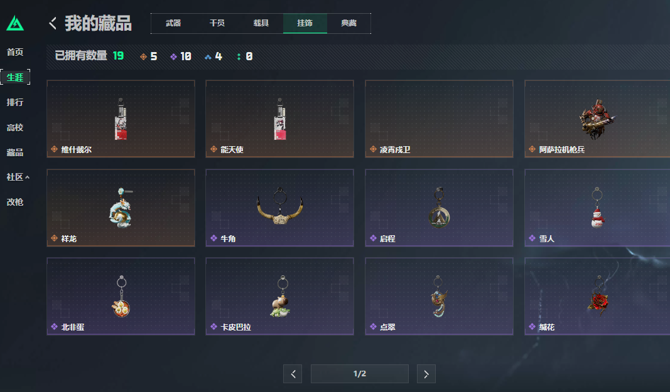Screen dimensions: 670x392
Task: Open 改枪 in the sidebar
Action: (x=15, y=202)
